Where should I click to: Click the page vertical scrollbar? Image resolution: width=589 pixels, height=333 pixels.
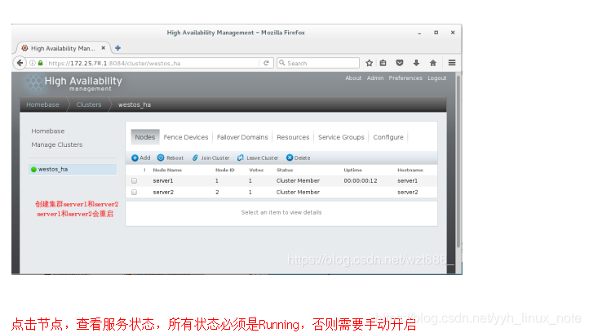click(x=458, y=162)
